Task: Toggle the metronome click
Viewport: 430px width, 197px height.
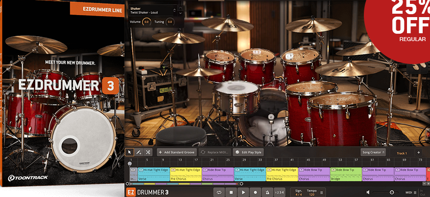Action: coord(267,192)
